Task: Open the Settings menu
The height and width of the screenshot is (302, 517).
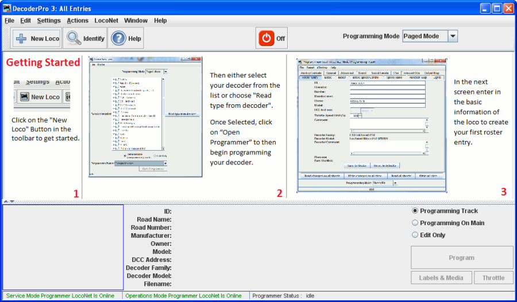Action: pyautogui.click(x=49, y=21)
